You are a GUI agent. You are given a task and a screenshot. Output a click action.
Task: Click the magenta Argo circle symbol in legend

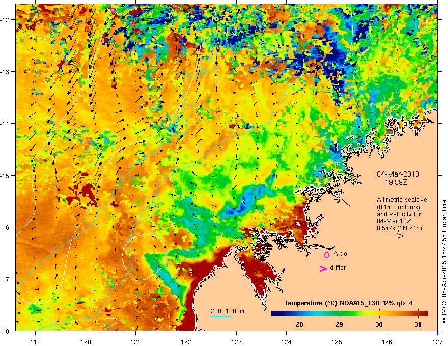[x=326, y=255]
